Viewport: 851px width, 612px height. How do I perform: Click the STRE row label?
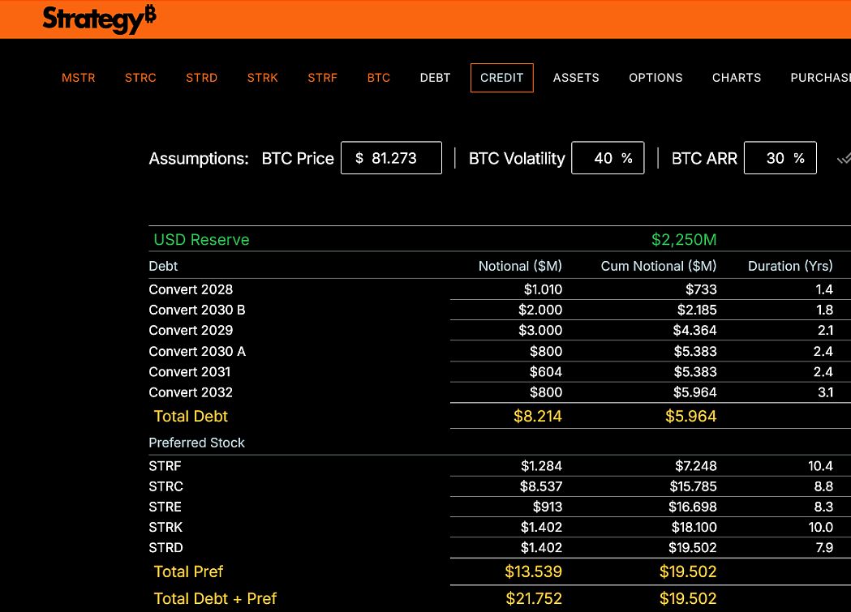[x=165, y=507]
